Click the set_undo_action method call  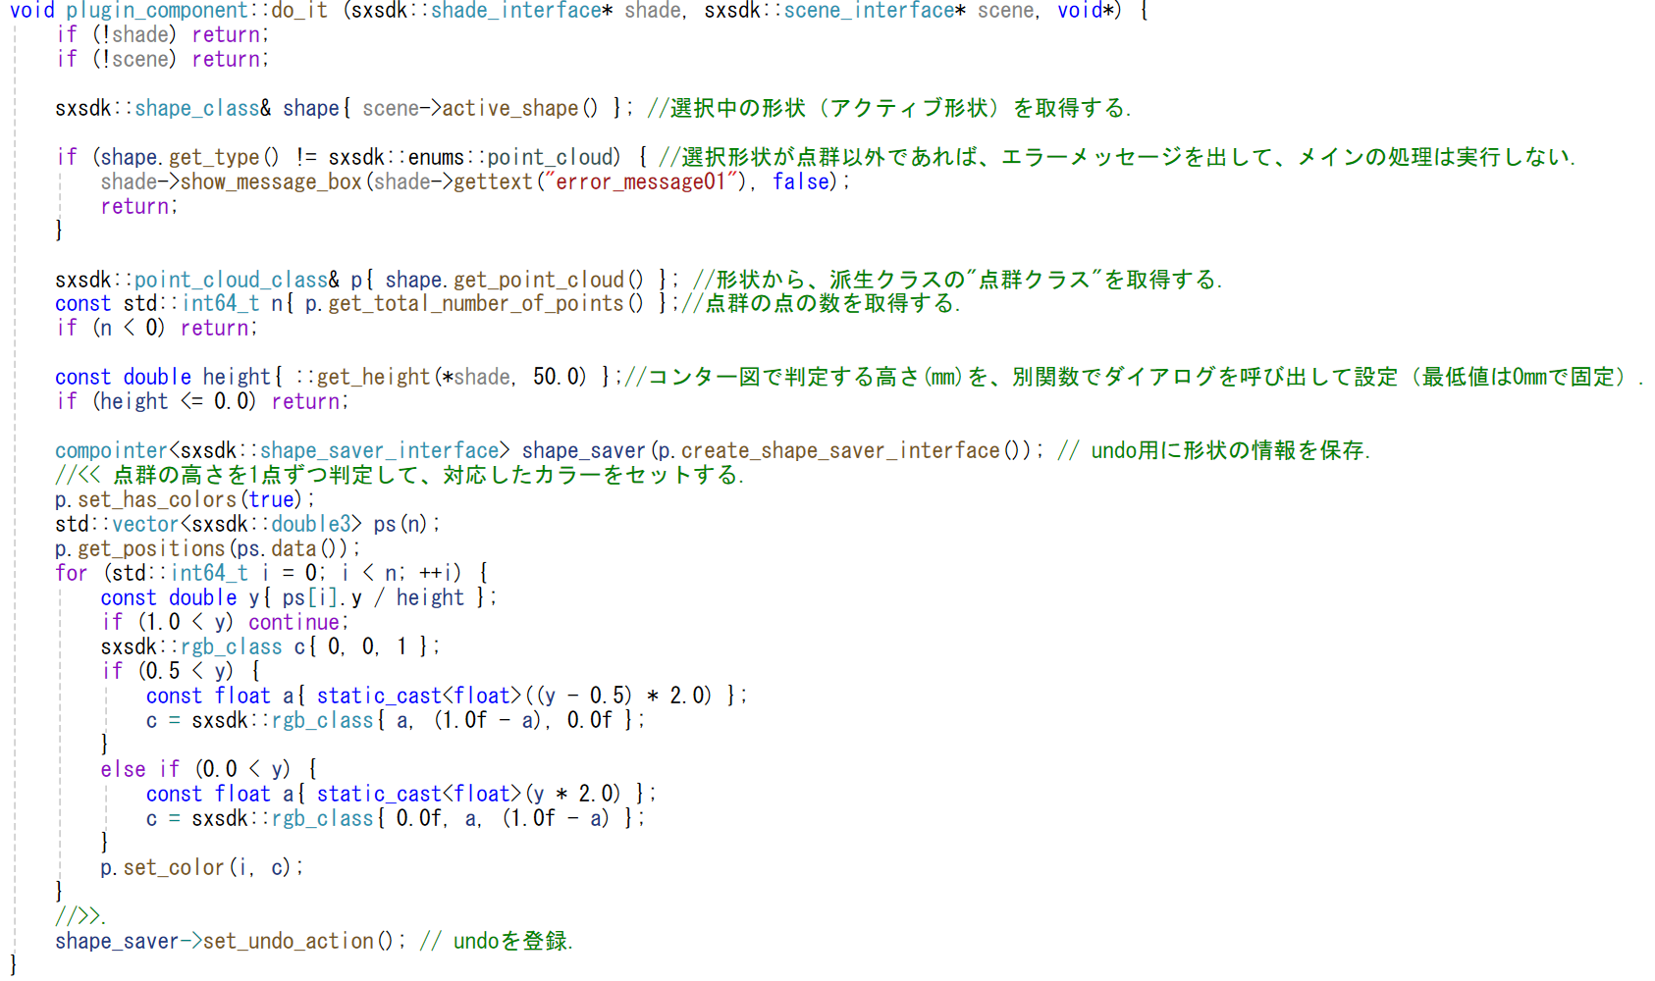tap(289, 942)
